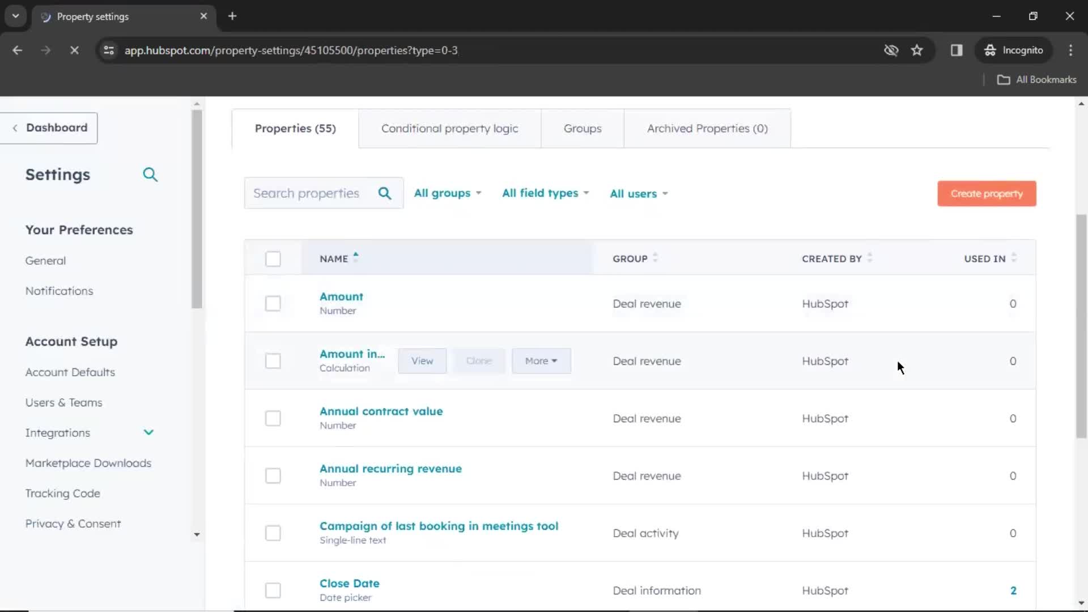Screen dimensions: 1088x612
Task: Switch to Conditional property logic tab
Action: coord(450,129)
